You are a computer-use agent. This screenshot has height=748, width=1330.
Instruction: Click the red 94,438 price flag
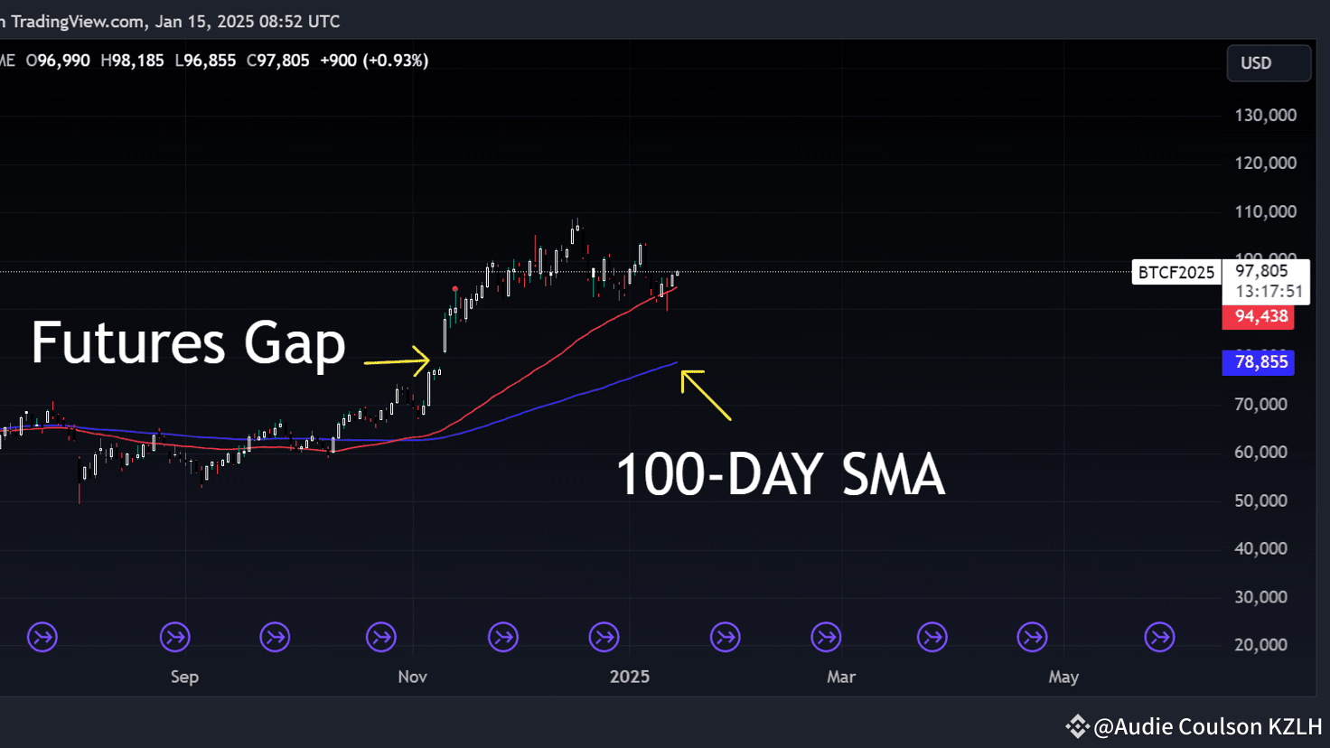1258,316
